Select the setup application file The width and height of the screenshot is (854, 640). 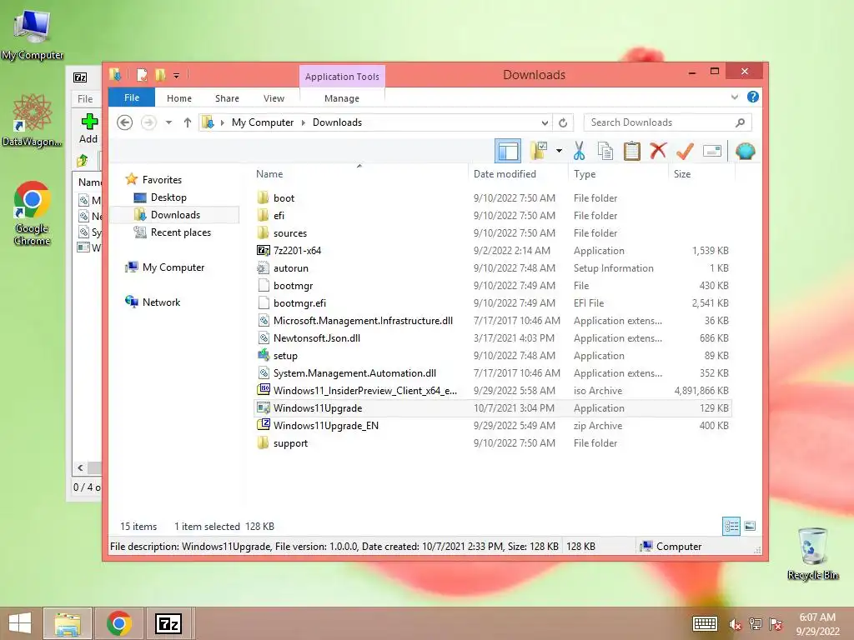click(492, 355)
